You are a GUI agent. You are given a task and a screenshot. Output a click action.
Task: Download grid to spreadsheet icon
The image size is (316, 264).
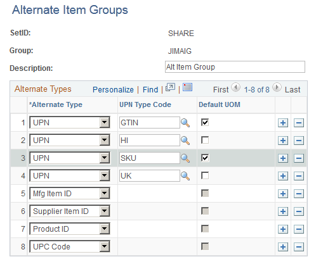[187, 87]
